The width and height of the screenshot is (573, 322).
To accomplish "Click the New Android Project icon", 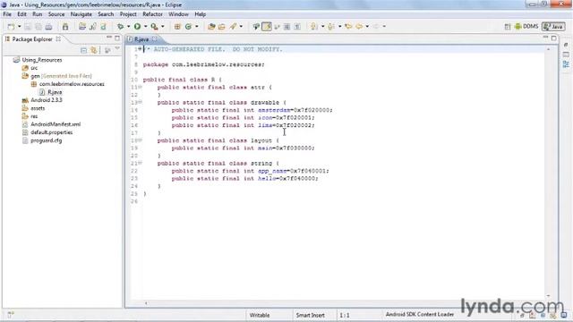I will pyautogui.click(x=82, y=27).
